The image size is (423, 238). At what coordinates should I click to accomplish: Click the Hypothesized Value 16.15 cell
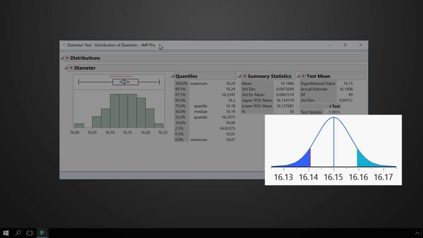click(348, 84)
